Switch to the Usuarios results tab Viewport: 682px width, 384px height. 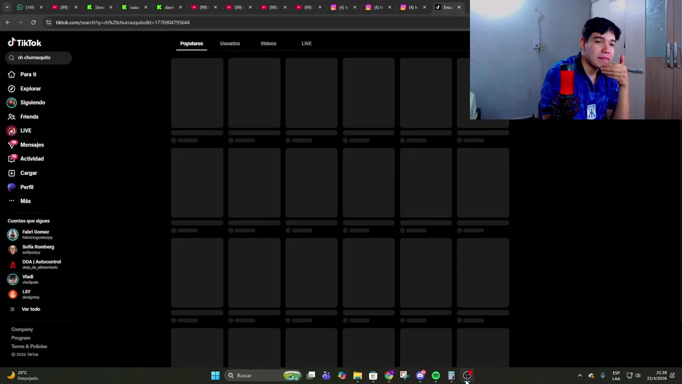[x=230, y=44]
